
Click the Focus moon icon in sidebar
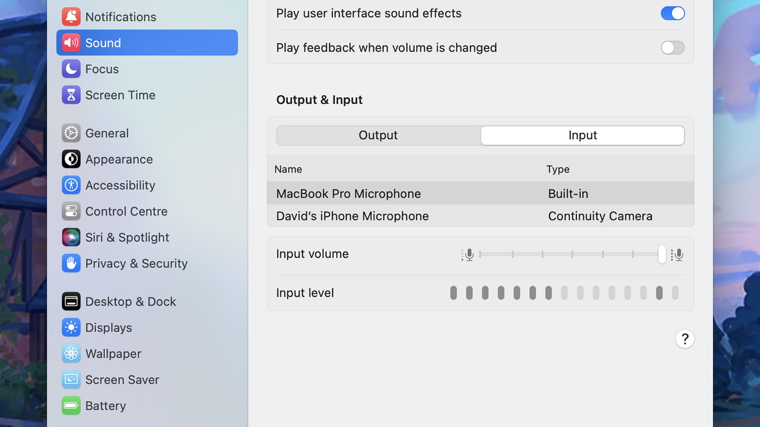(x=70, y=69)
